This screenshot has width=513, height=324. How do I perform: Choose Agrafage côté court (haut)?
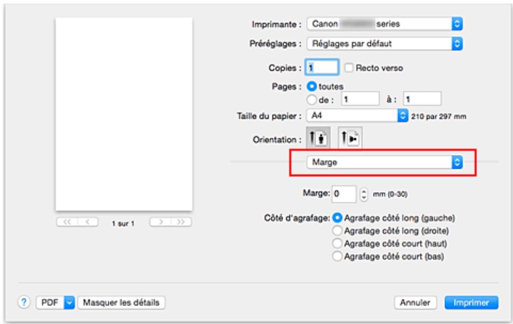click(337, 243)
